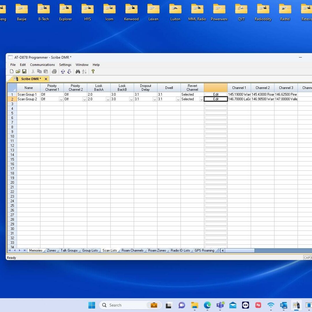Screen dimensions: 312x312
Task: Open the B-Tech desktop folder
Action: tap(44, 12)
